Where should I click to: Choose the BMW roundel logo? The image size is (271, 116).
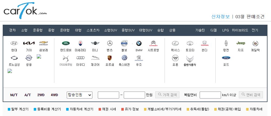(x=139, y=43)
